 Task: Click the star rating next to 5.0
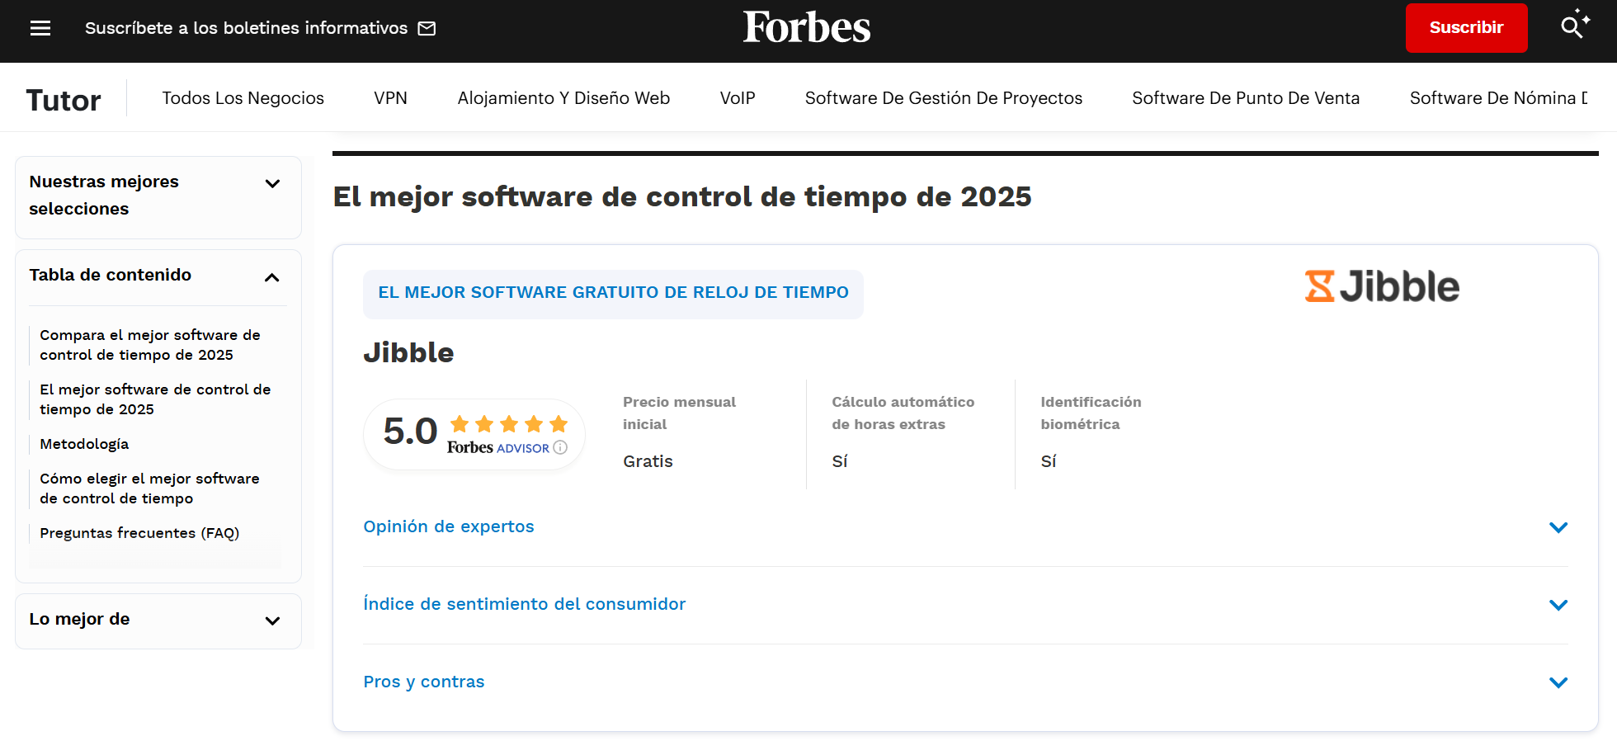(508, 424)
